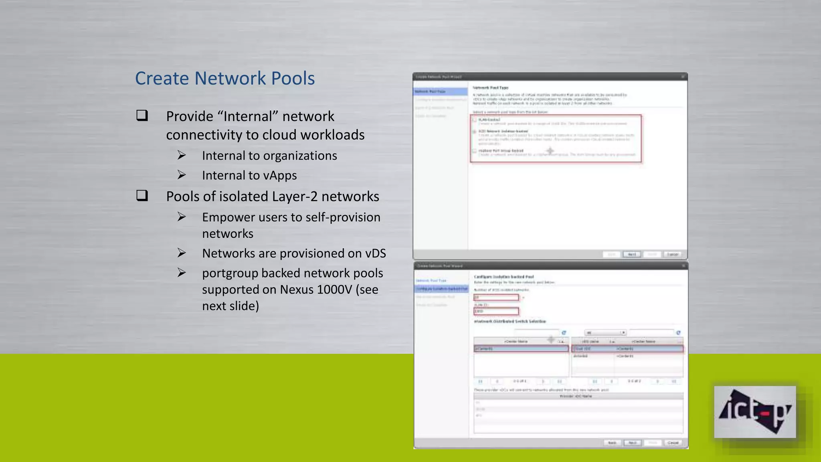Viewport: 821px width, 462px height.
Task: Go to last page of vDS table
Action: pyautogui.click(x=674, y=381)
